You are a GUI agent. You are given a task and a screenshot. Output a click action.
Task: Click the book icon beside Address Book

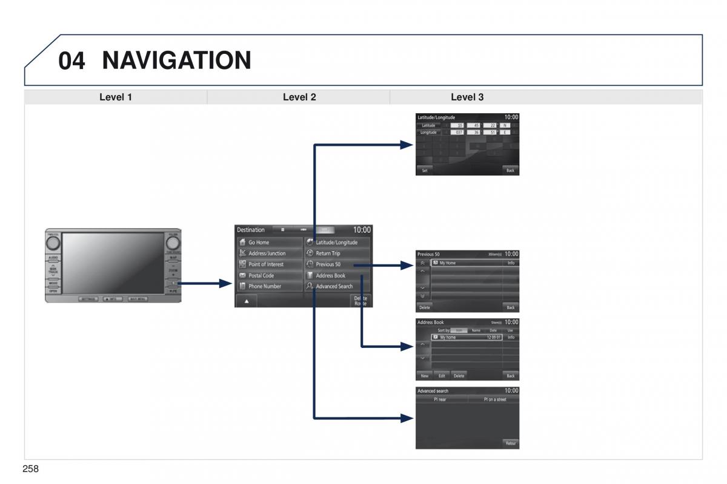click(x=310, y=275)
